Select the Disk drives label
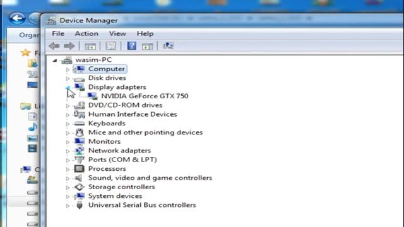 point(107,78)
